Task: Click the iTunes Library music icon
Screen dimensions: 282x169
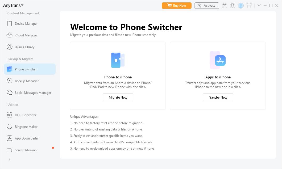Action: click(10, 47)
